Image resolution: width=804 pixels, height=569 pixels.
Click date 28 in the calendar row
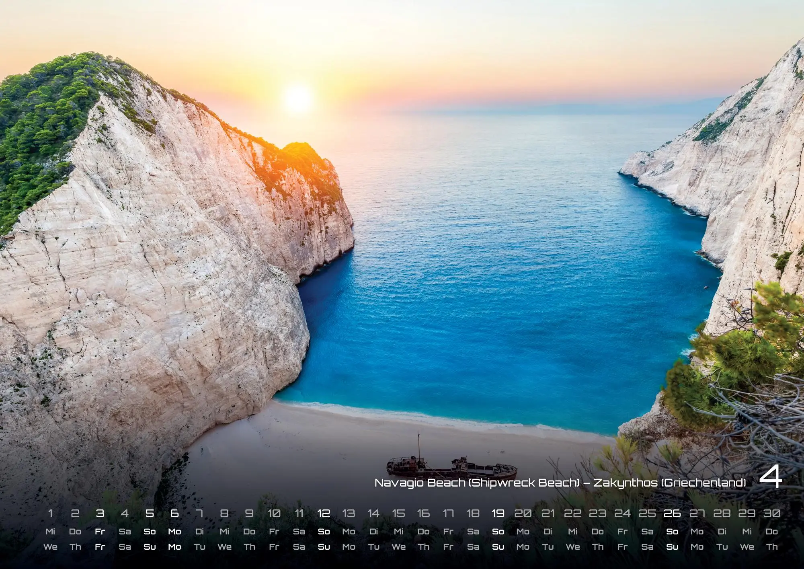722,514
